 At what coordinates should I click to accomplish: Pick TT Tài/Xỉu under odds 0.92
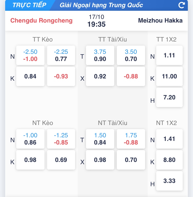click(100, 76)
